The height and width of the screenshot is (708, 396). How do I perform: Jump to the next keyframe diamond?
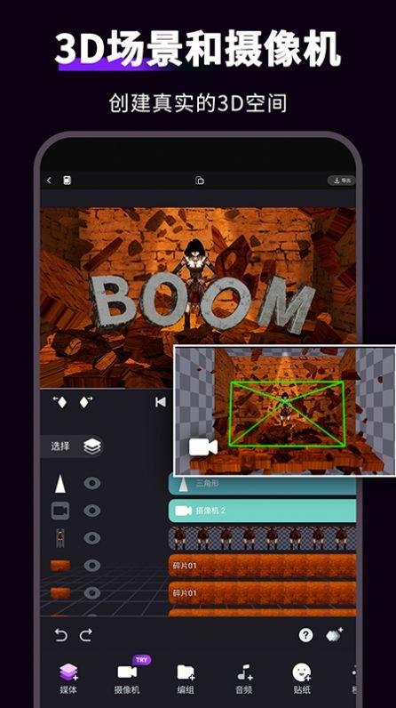(85, 402)
